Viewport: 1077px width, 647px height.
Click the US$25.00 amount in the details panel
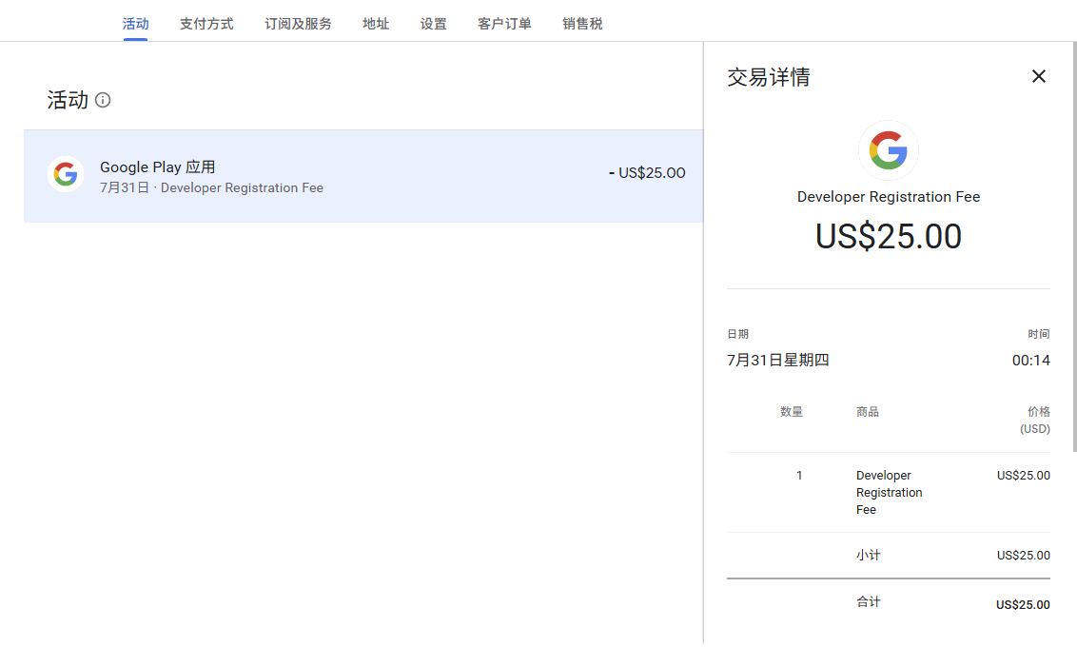pos(888,236)
